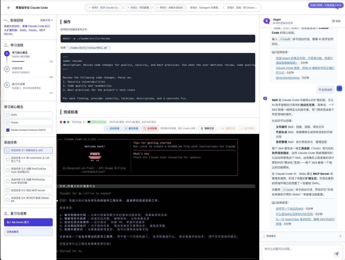Click 'Thought for 1s' line in terminal
The width and height of the screenshot is (345, 260).
click(85, 194)
